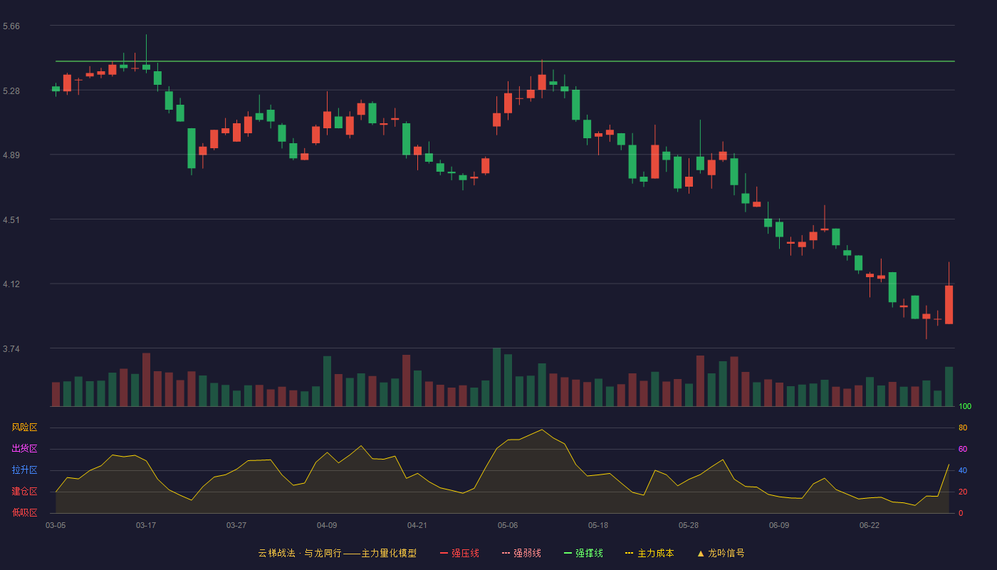This screenshot has width=997, height=570.
Task: Select the 风险区 zone label
Action: pos(24,427)
